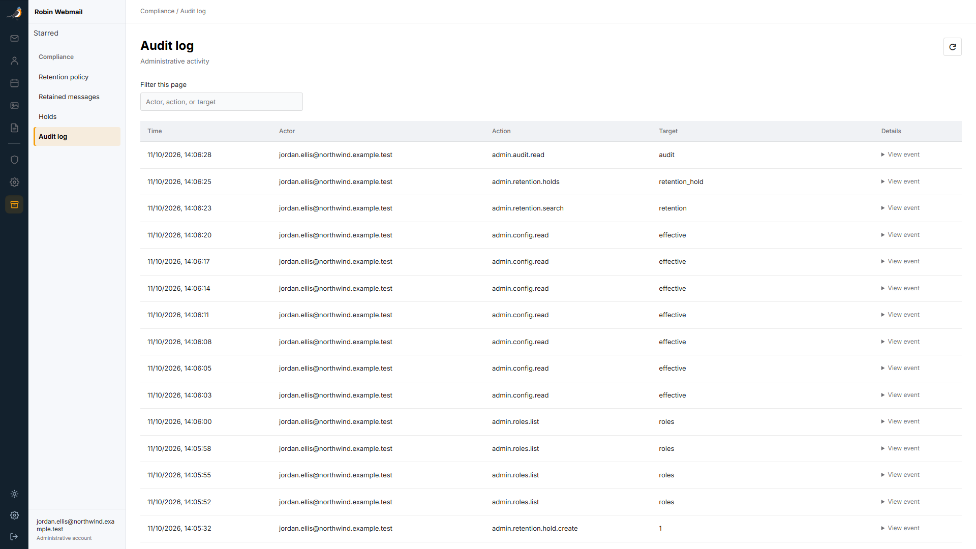Select Audit log in the sidebar
The width and height of the screenshot is (976, 549).
(77, 136)
